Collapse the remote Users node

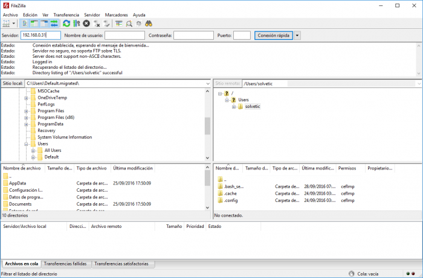click(x=227, y=100)
